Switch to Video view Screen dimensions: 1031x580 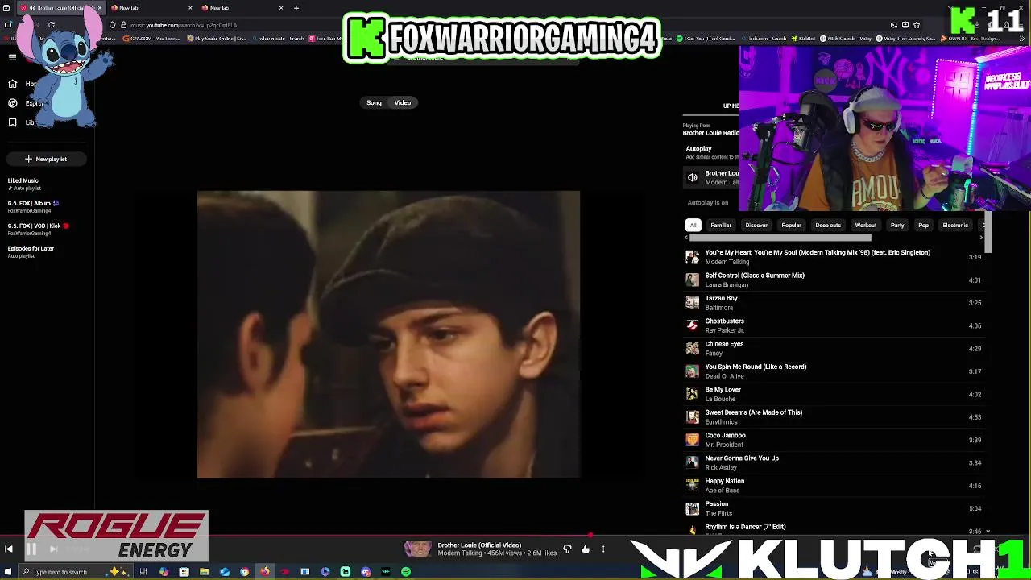403,102
